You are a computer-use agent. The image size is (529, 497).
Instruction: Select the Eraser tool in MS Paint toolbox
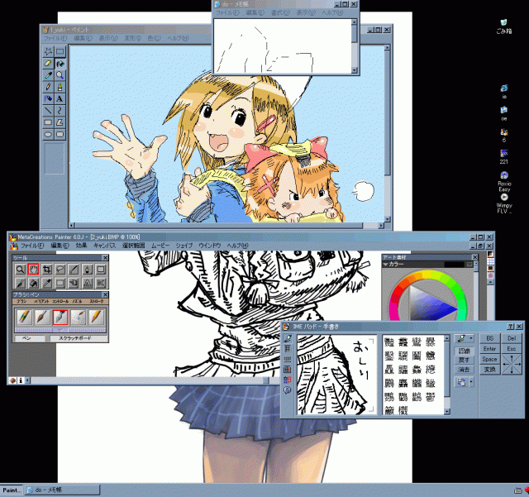tap(48, 63)
